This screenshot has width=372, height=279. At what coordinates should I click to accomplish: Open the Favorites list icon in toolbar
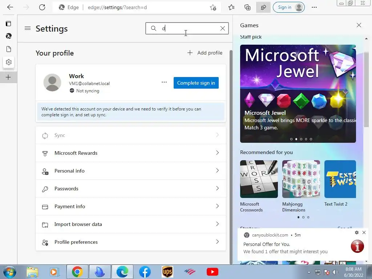tap(231, 8)
